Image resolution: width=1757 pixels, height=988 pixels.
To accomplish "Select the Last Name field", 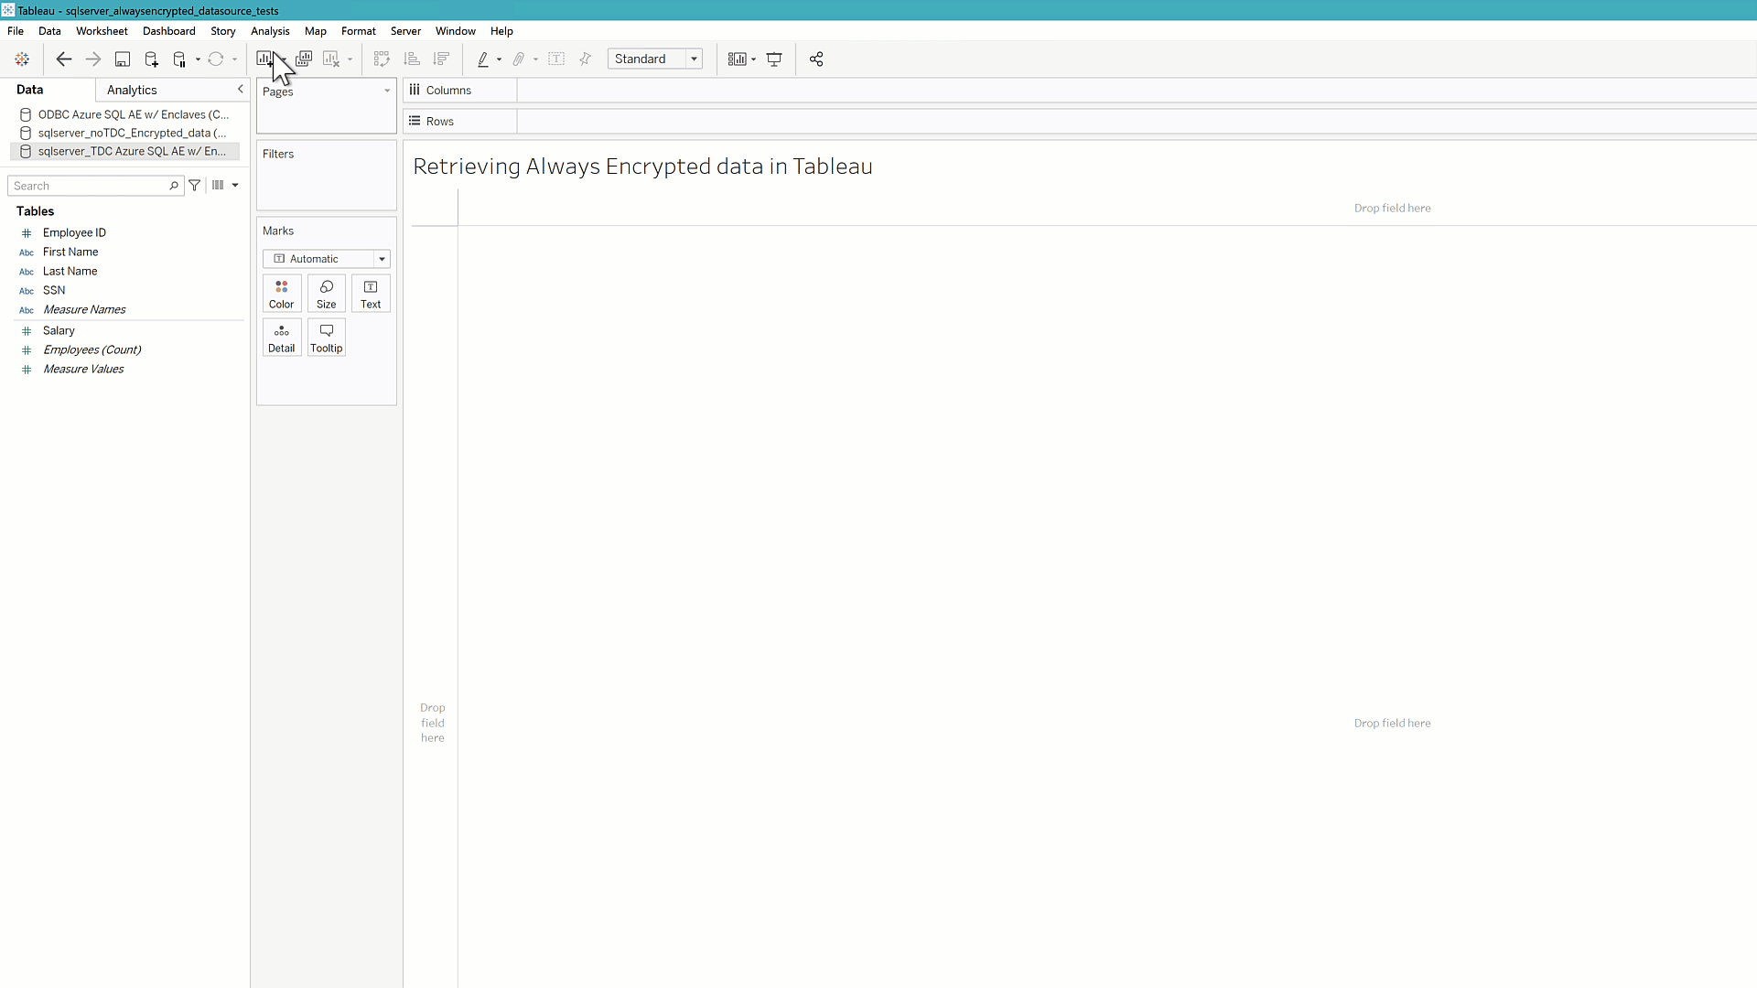I will [x=70, y=271].
